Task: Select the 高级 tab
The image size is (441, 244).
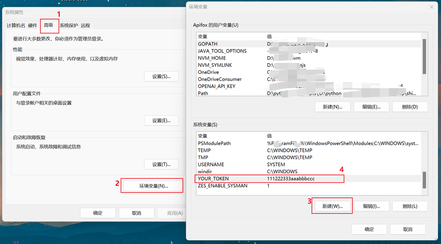Action: click(x=48, y=25)
